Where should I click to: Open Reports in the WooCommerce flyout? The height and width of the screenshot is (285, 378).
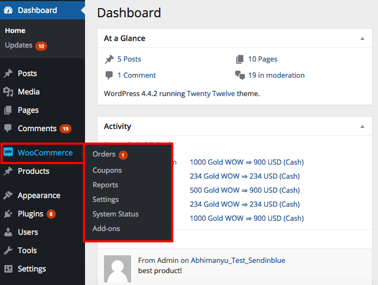pos(105,185)
